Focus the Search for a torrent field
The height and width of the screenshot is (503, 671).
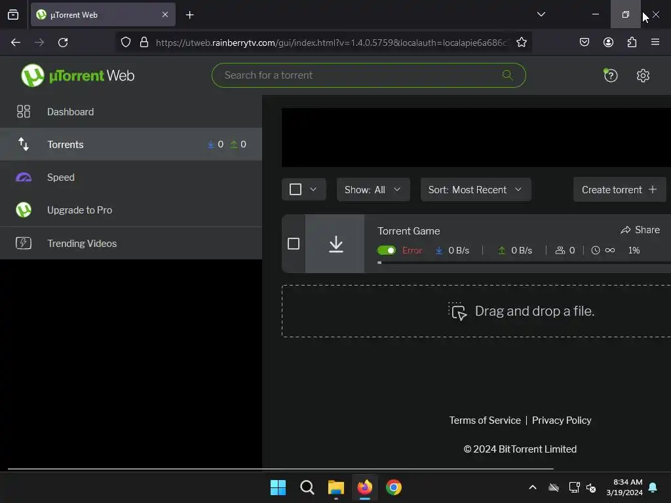click(x=368, y=75)
